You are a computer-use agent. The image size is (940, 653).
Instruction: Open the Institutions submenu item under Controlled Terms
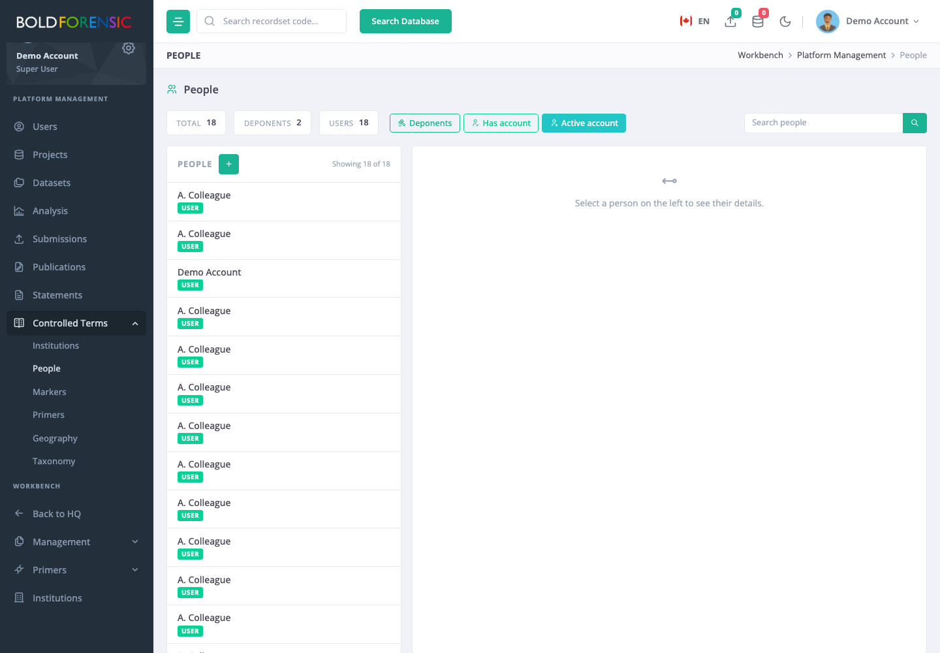point(55,345)
